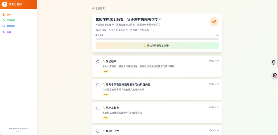
Task: Mark 先坐起来 step as complete
Action: 98,62
